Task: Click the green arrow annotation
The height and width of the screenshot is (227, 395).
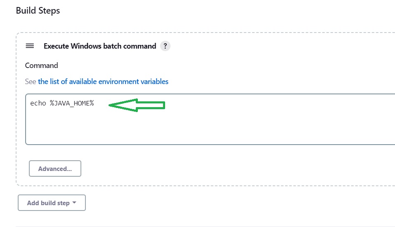Action: (137, 105)
